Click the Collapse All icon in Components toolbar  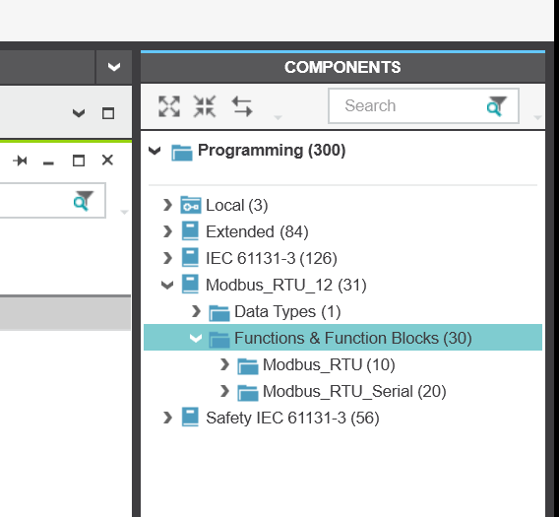pos(205,106)
